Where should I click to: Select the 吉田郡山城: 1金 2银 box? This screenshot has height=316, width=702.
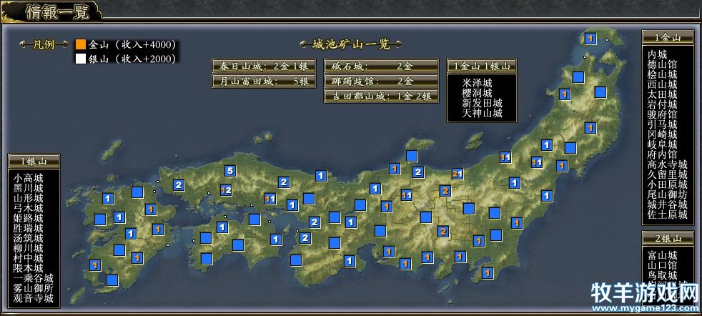coord(381,97)
